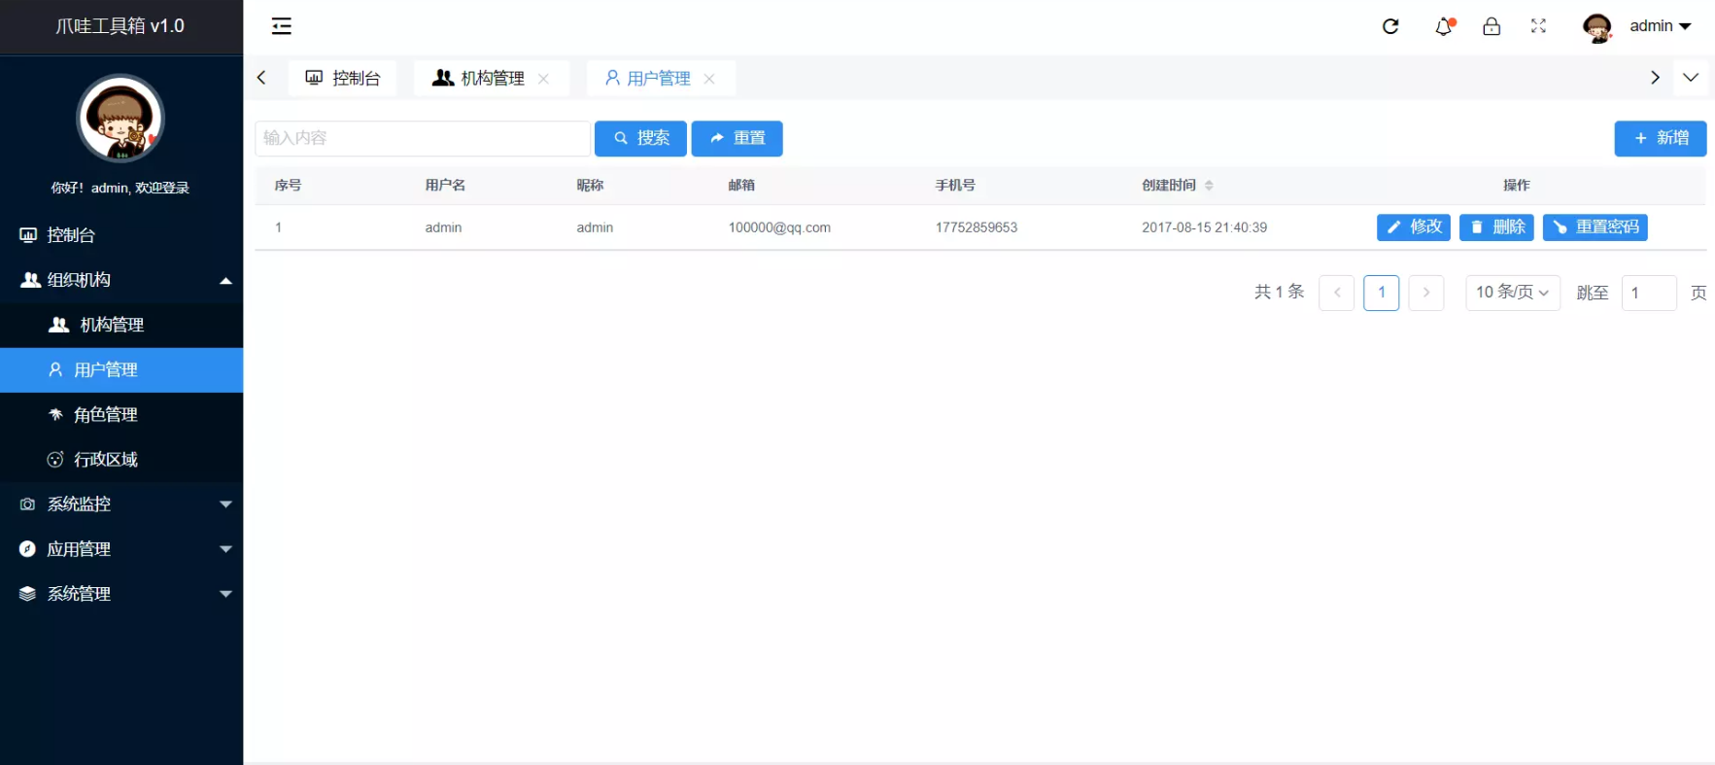Switch to the 控制台 tab
Screen dimensions: 1715x765
point(343,78)
